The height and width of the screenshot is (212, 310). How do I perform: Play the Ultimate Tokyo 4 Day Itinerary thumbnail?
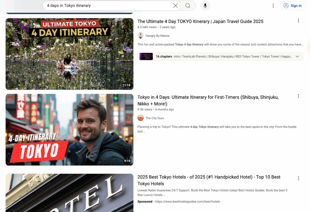pos(69,54)
